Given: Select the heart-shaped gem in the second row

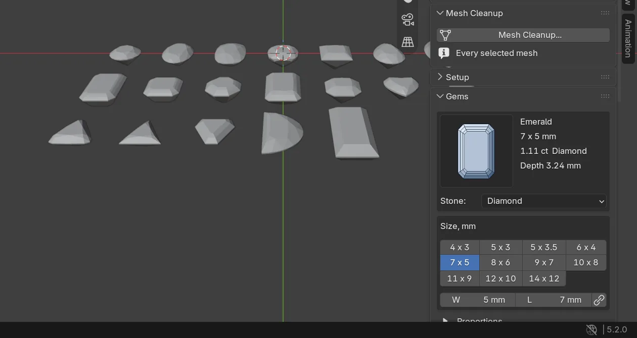Looking at the screenshot, I should point(401,87).
